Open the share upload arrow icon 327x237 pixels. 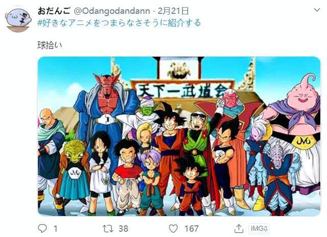tap(239, 229)
